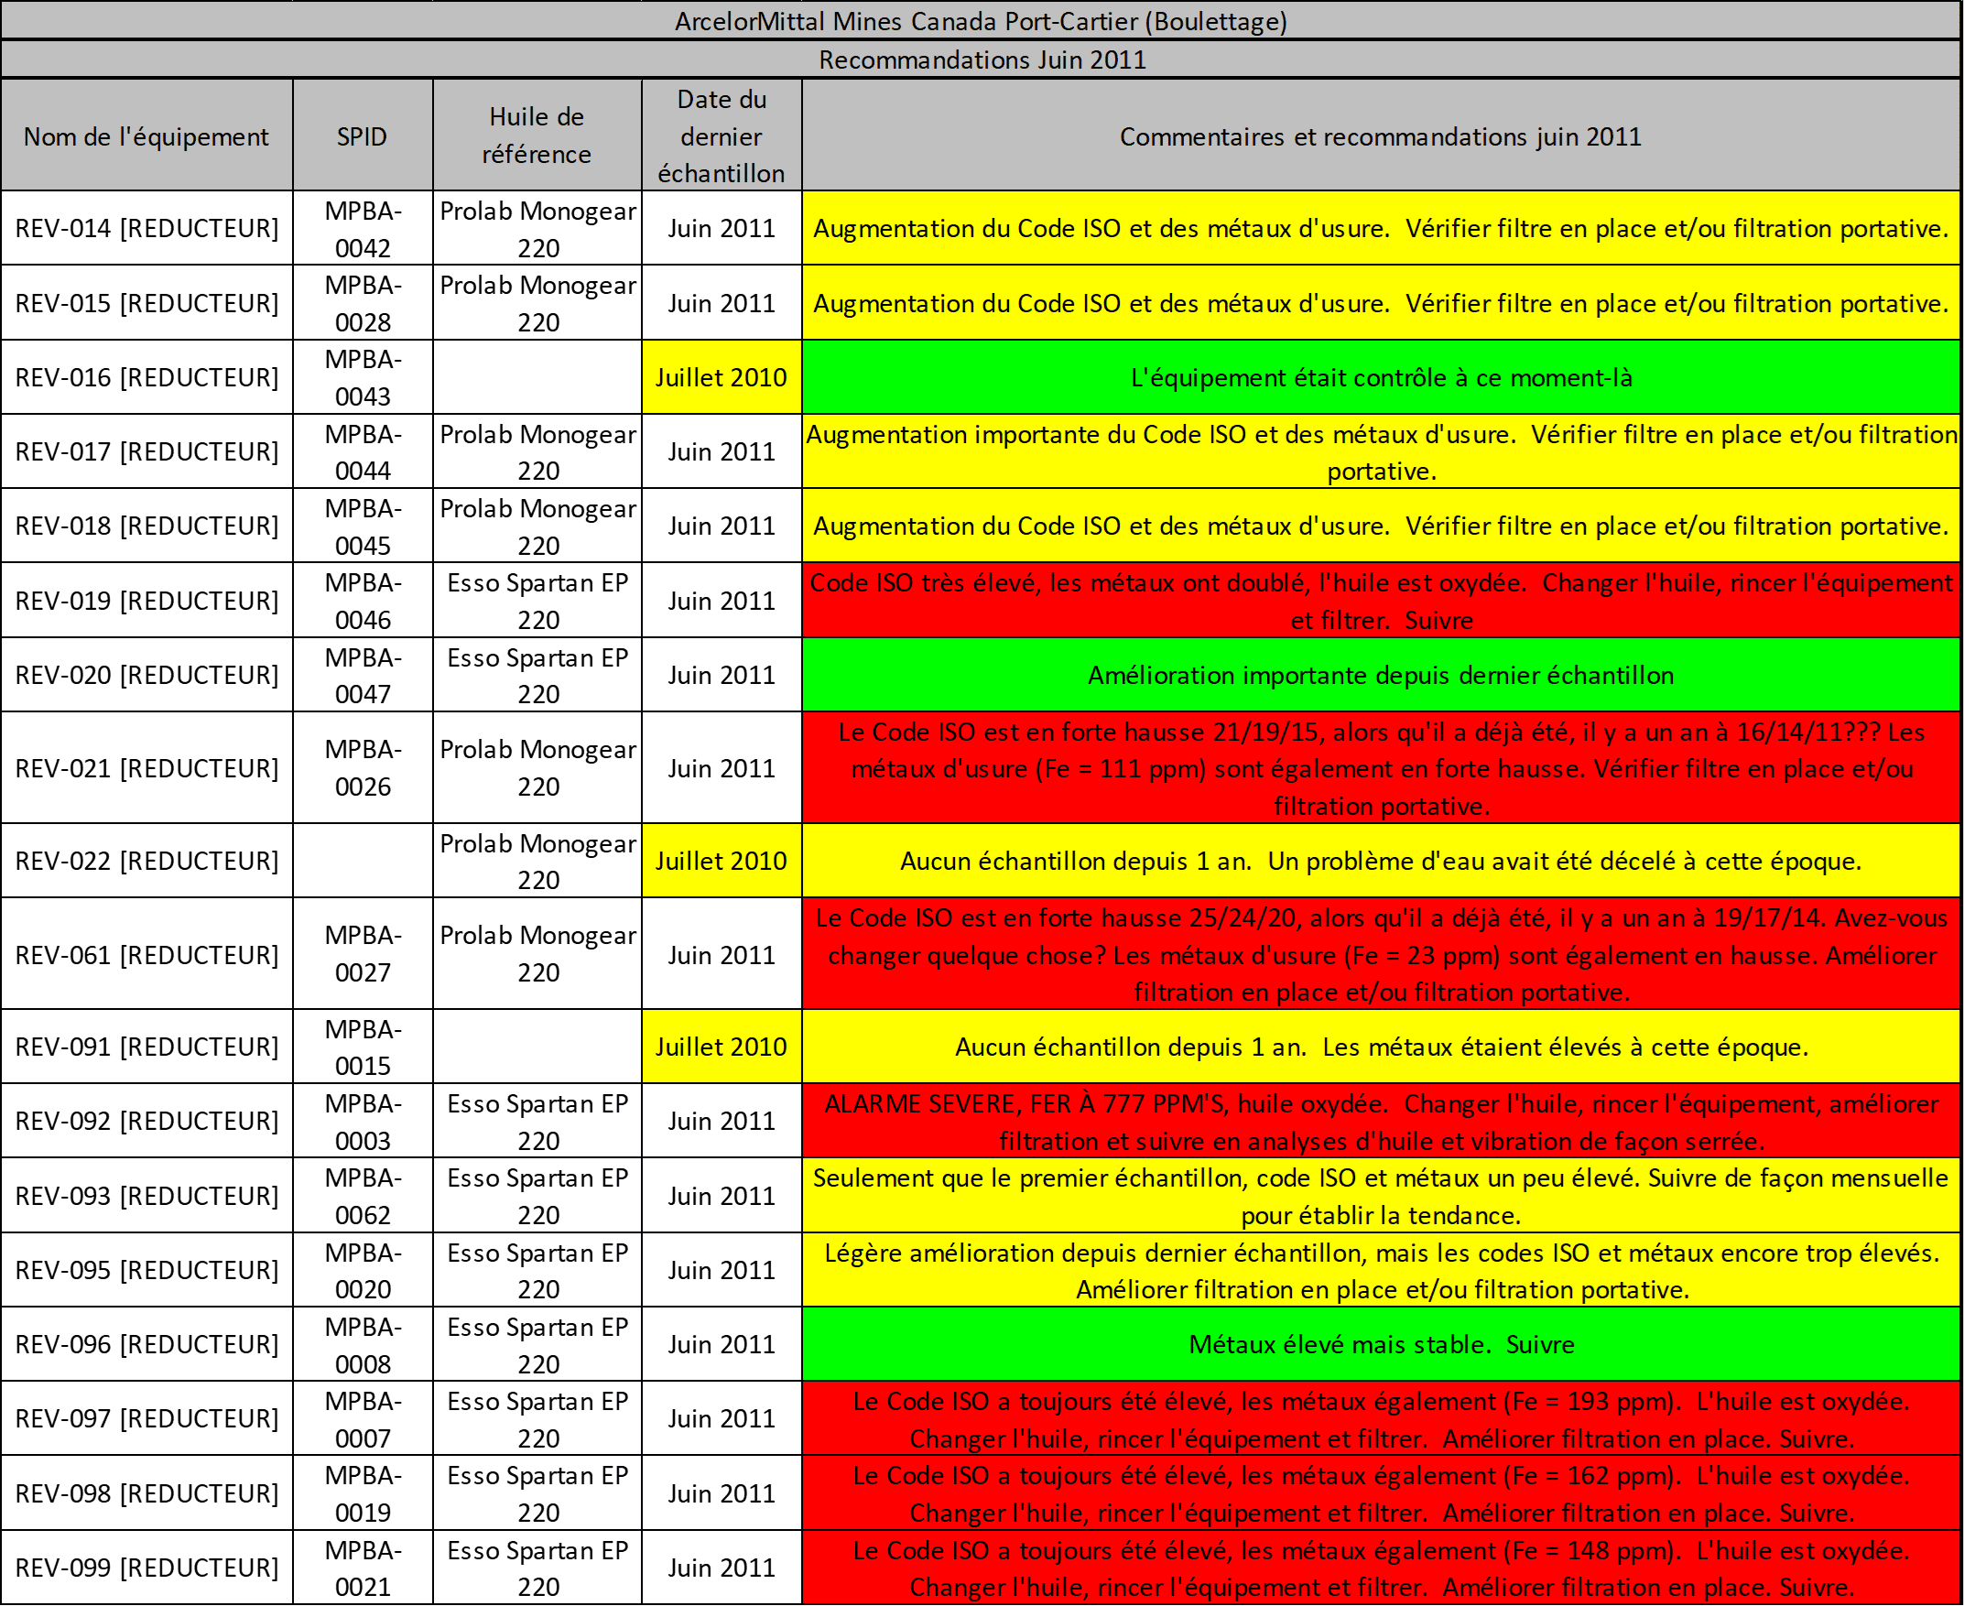Select the title cell ArcelorMittal Mines Canada Port-Cartier
The width and height of the screenshot is (1964, 1606).
coord(981,20)
